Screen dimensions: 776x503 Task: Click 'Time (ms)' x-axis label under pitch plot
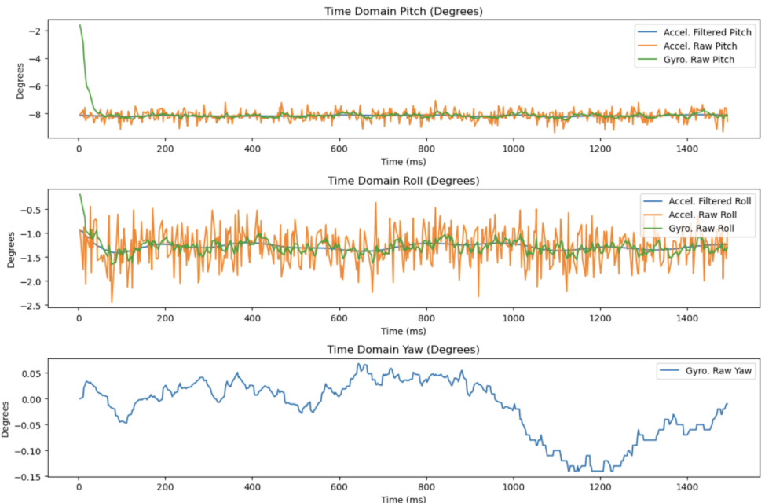(x=402, y=161)
